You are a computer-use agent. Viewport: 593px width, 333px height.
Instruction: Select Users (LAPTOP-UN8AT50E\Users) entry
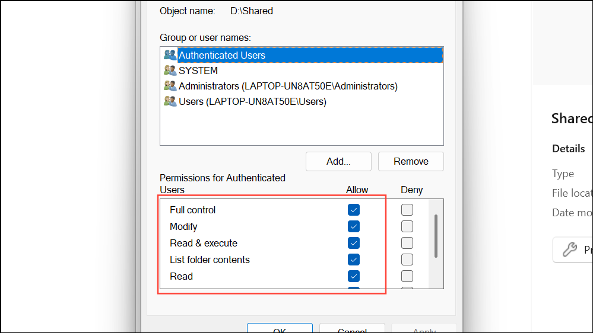click(x=252, y=101)
